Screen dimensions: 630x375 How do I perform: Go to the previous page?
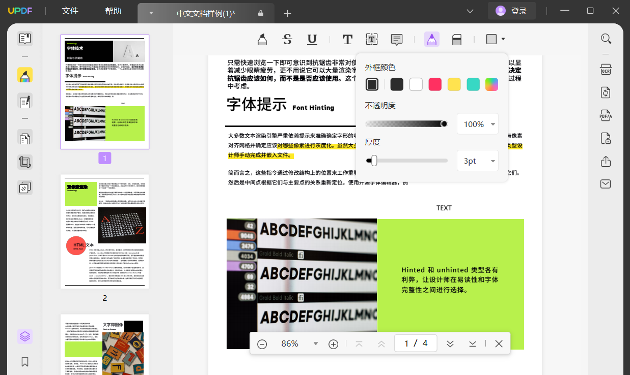click(381, 344)
